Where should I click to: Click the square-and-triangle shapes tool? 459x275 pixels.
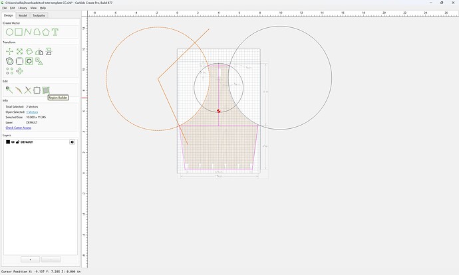point(39,61)
